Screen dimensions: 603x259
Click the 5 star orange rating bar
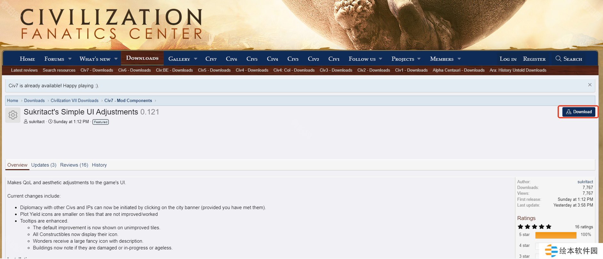[x=556, y=235]
